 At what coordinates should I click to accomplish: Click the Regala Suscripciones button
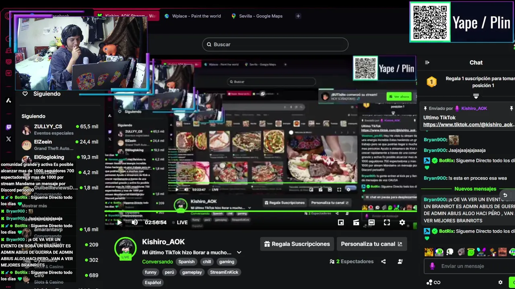(x=297, y=244)
